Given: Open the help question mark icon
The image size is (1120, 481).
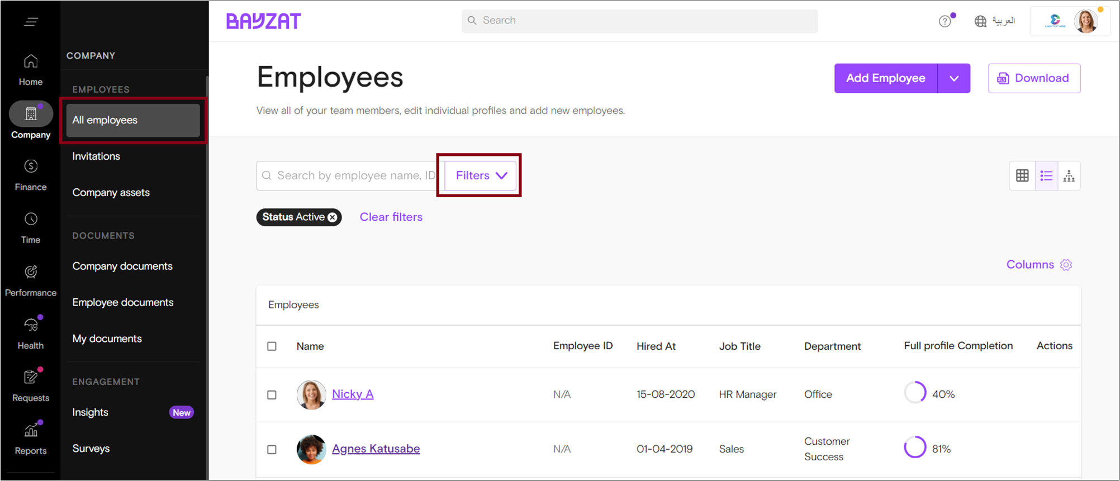Looking at the screenshot, I should click(x=945, y=21).
